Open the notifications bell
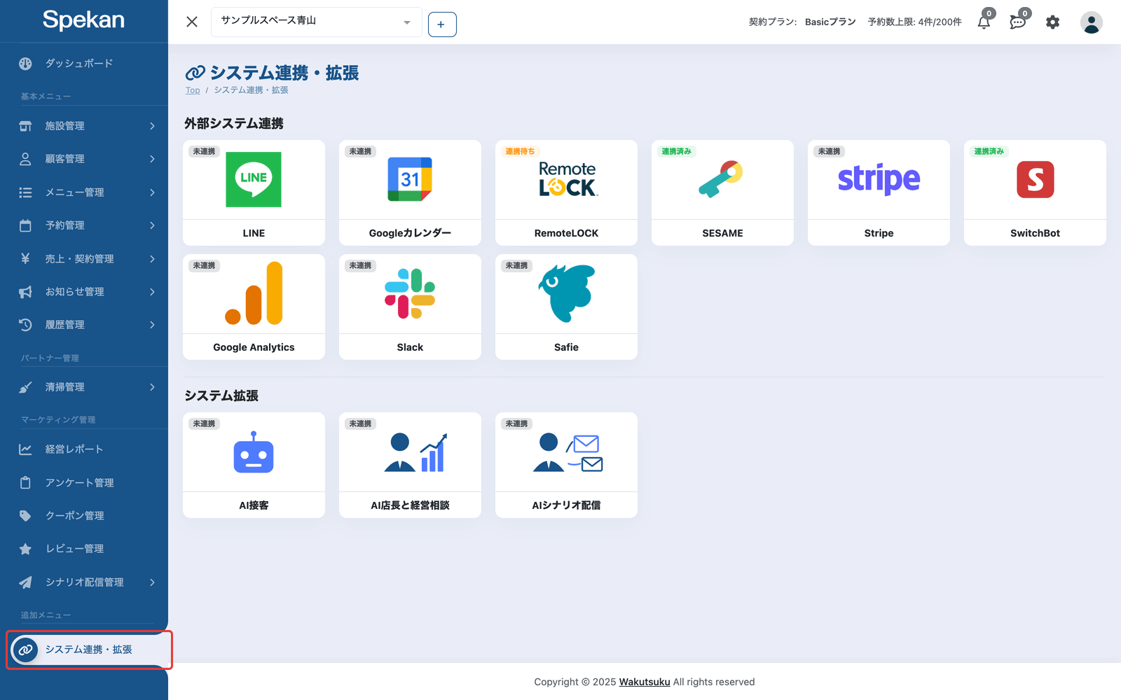The height and width of the screenshot is (700, 1121). coord(984,22)
